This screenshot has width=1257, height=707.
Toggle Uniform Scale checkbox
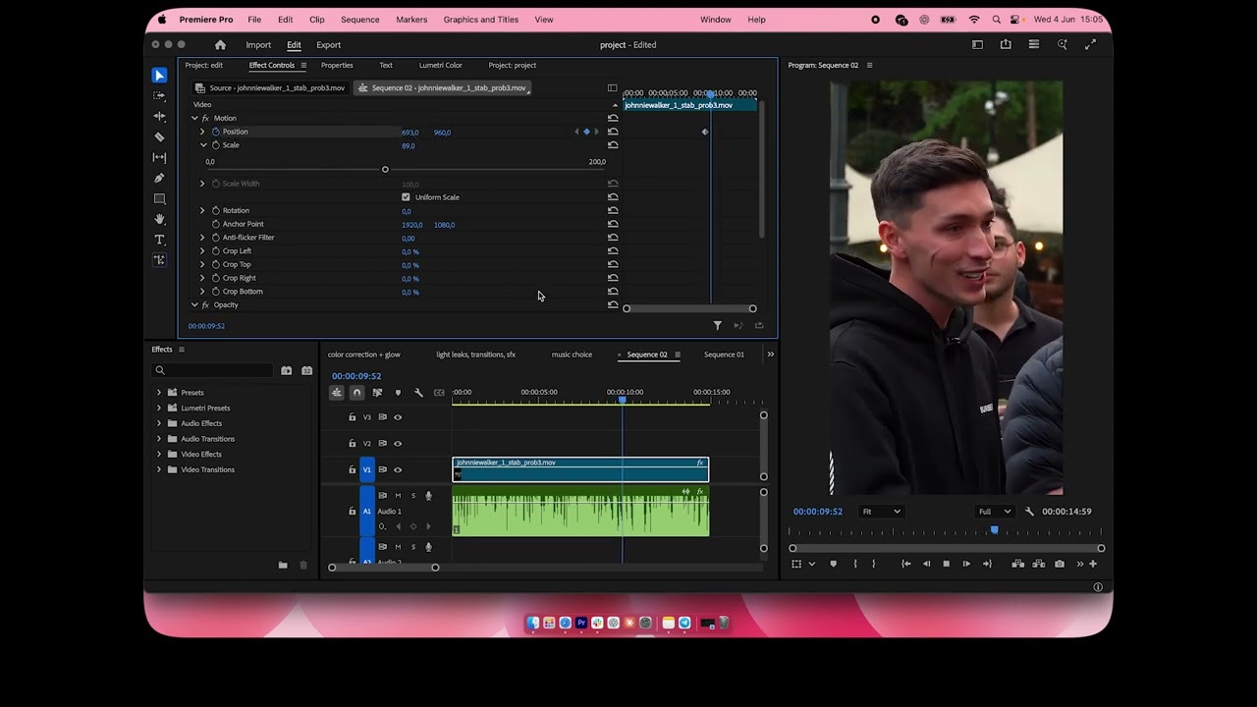(406, 197)
